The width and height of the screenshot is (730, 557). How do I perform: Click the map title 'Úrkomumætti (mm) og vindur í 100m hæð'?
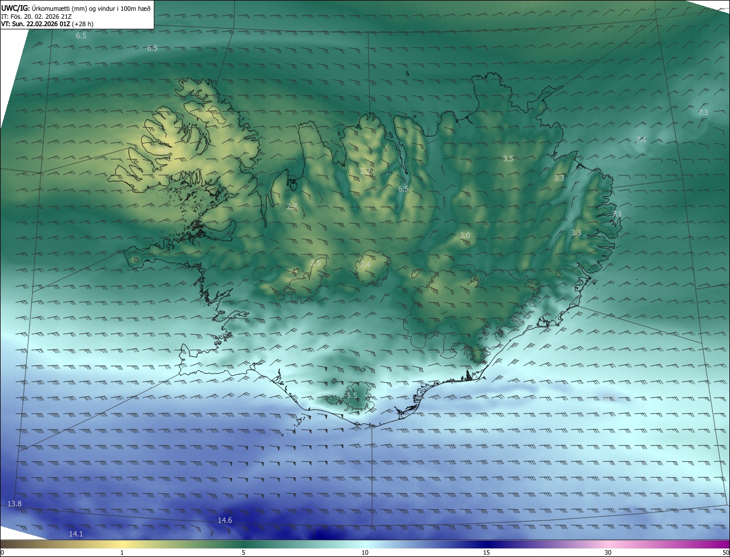click(91, 9)
